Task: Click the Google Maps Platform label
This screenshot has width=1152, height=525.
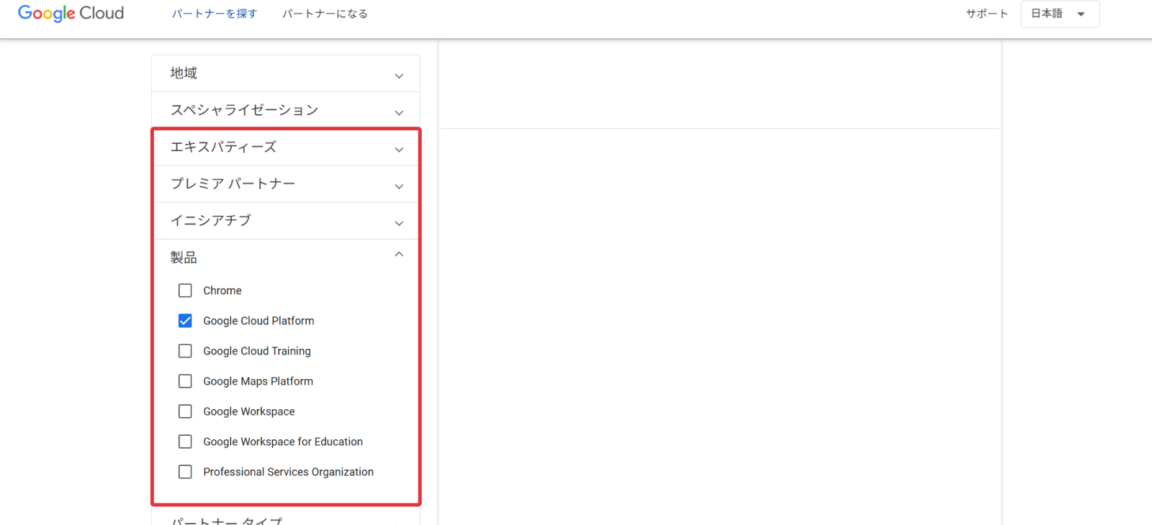Action: [x=258, y=381]
